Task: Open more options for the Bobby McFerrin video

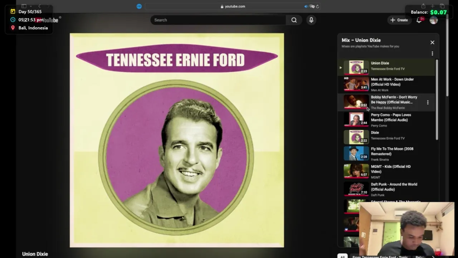Action: pos(428,102)
